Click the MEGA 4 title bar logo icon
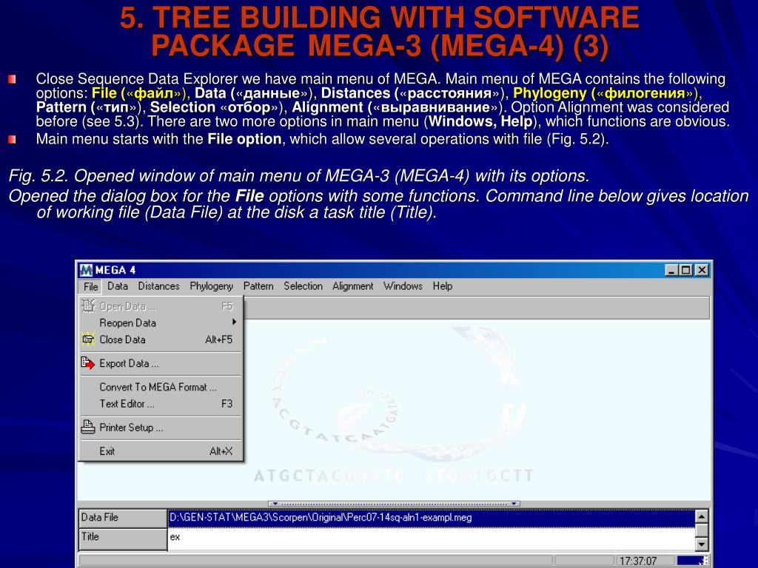The width and height of the screenshot is (758, 568). [x=86, y=270]
